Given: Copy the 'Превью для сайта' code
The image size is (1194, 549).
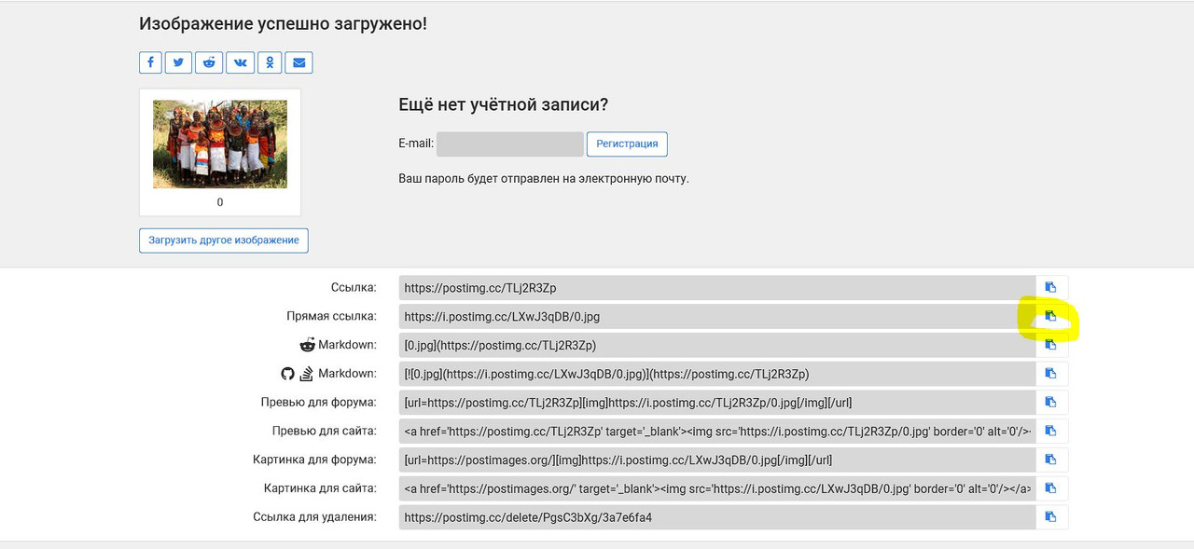Looking at the screenshot, I should (1050, 432).
